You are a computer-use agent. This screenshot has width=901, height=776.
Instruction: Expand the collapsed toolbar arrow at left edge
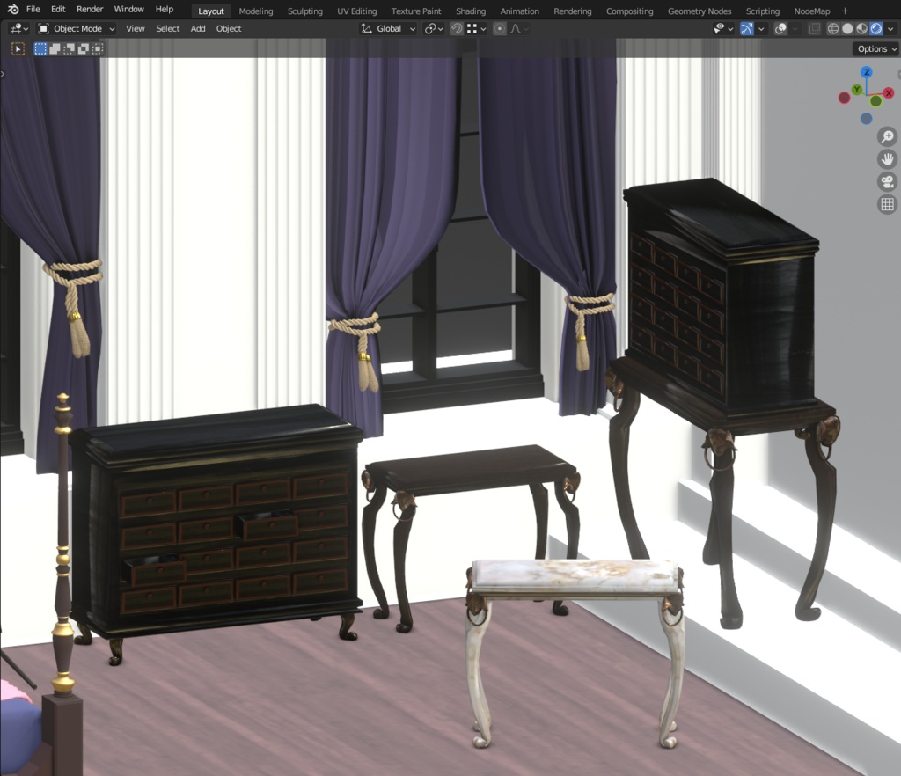pos(3,74)
